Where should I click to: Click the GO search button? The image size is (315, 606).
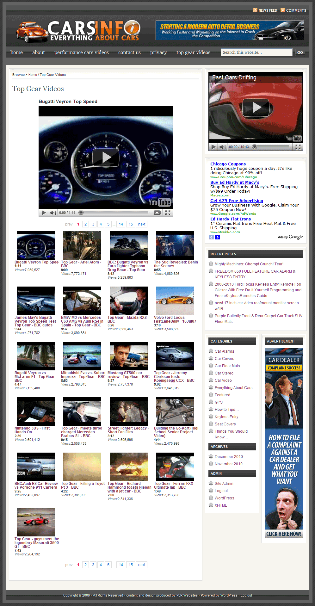[x=300, y=53]
